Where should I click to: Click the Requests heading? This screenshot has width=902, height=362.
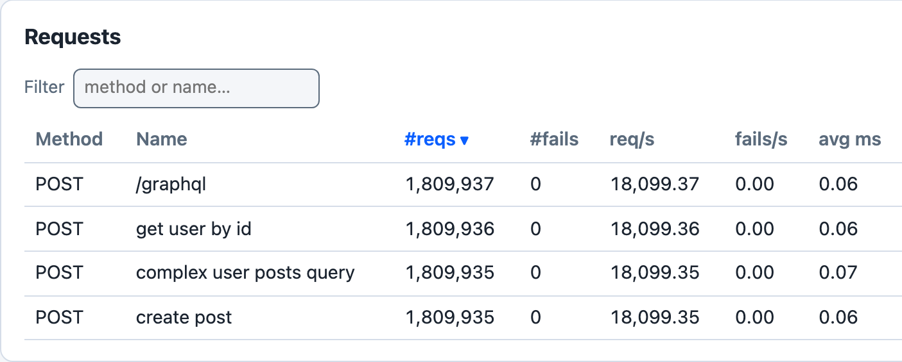pos(73,37)
